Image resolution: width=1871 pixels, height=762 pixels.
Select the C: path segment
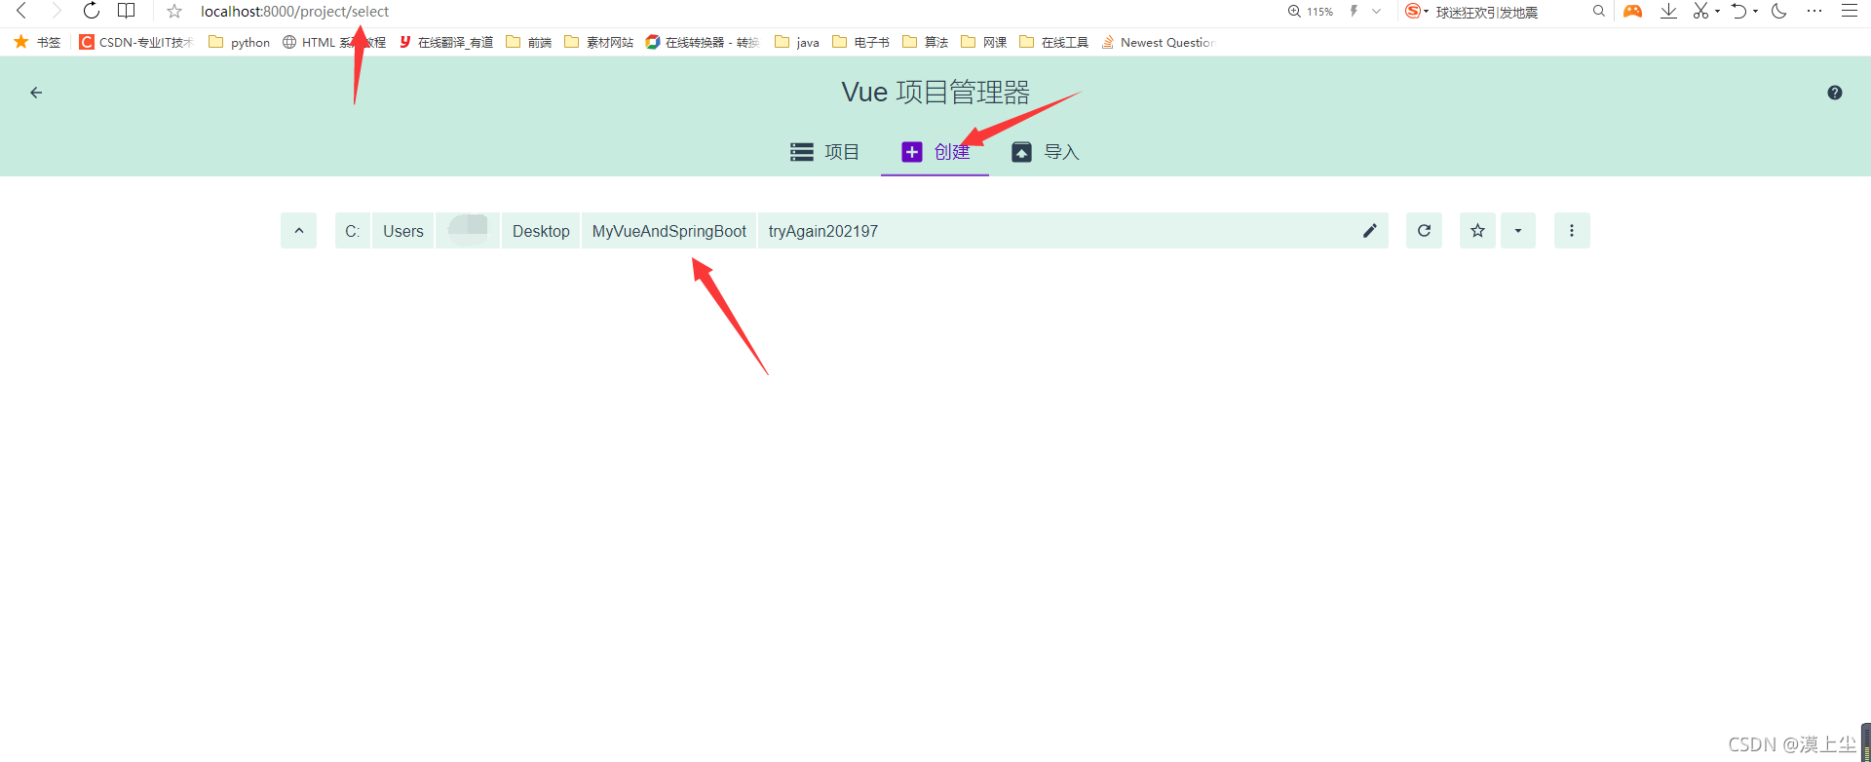click(353, 231)
